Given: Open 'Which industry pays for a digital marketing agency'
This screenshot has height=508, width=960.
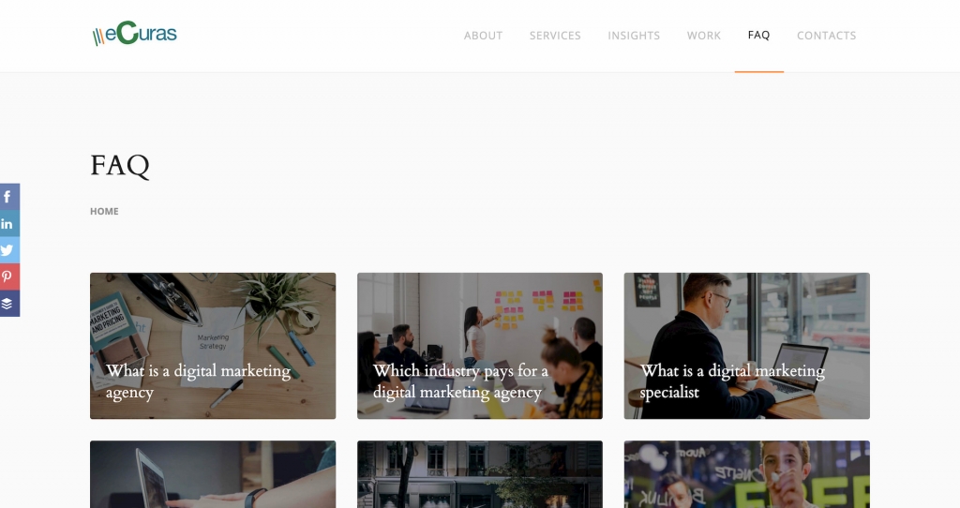Looking at the screenshot, I should pyautogui.click(x=480, y=346).
